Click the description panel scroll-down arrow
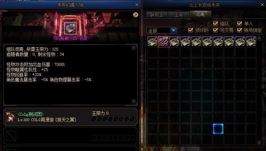This screenshot has width=266, height=151. [x=134, y=102]
